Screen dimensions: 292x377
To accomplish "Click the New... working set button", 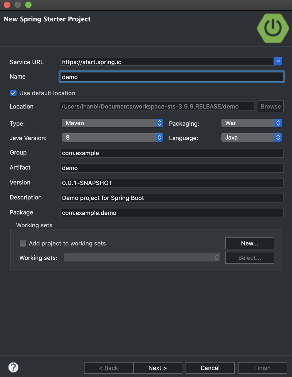I will pos(249,243).
